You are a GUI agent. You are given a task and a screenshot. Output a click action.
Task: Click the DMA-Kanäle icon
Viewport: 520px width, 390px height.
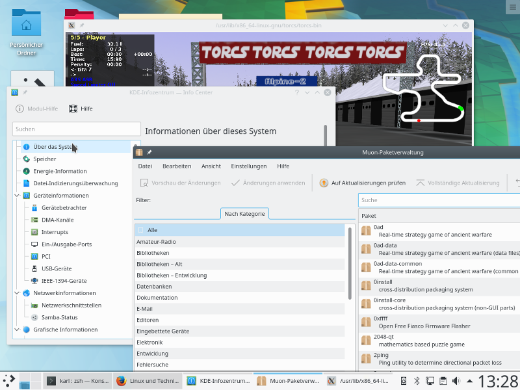tap(34, 220)
